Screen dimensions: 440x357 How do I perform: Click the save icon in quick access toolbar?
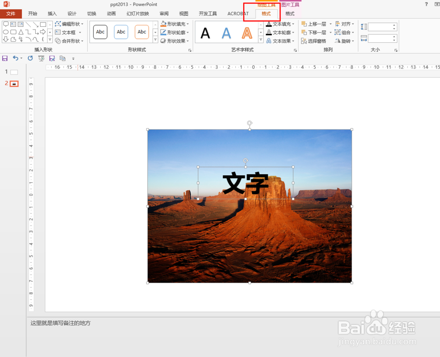[x=5, y=59]
